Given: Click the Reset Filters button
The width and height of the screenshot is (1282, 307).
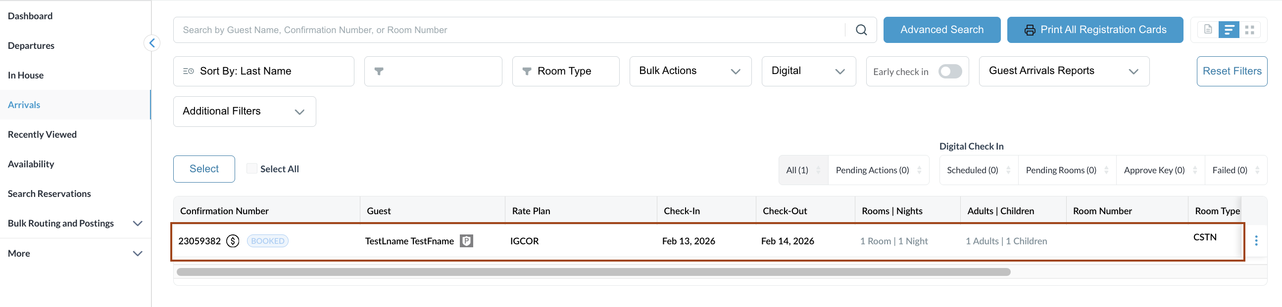Looking at the screenshot, I should pos(1231,71).
